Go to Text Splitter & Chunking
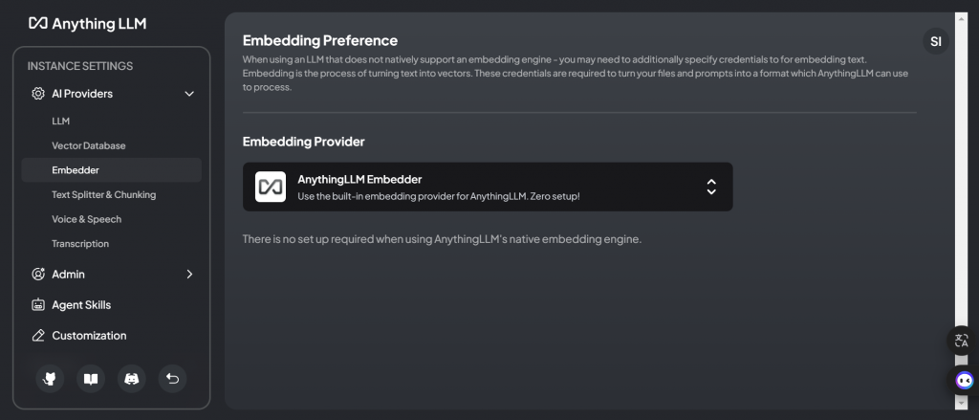Image resolution: width=979 pixels, height=420 pixels. 103,194
